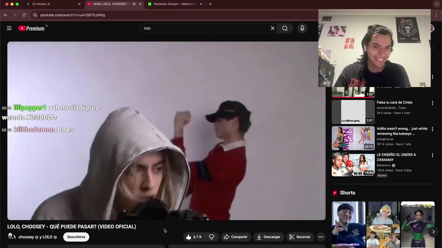Screen dimensions: 442x248
Task: Open the choosey channel name link
Action: (x=26, y=237)
